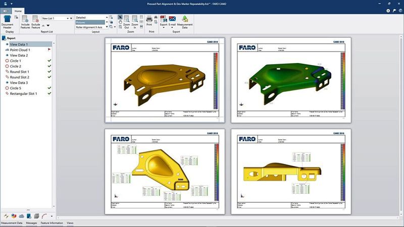
Task: Open the Pictures layout dropdown
Action: point(107,22)
